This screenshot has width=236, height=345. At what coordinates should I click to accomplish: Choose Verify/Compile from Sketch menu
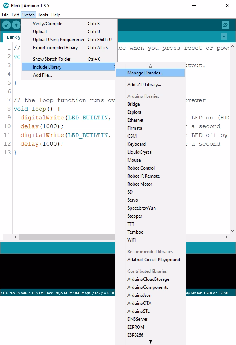(69, 24)
